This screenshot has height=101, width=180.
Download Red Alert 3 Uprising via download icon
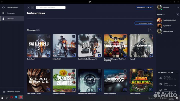(x=125, y=55)
